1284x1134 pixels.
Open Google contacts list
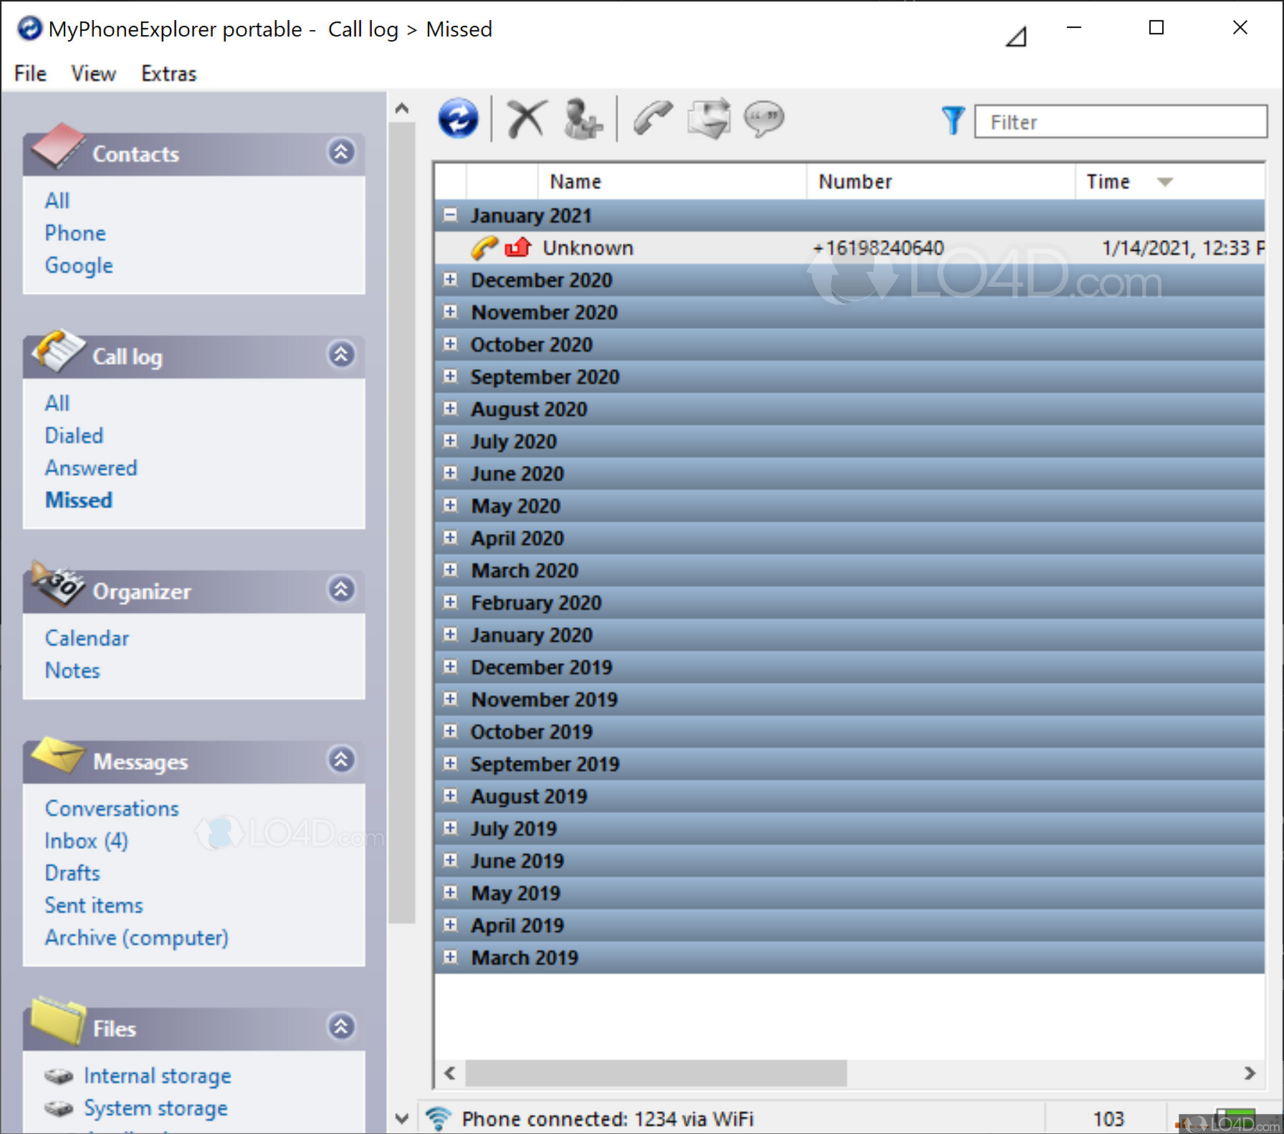79,266
